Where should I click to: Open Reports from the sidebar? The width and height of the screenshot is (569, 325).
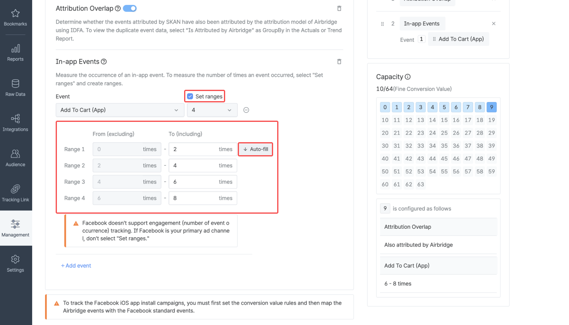tap(15, 52)
